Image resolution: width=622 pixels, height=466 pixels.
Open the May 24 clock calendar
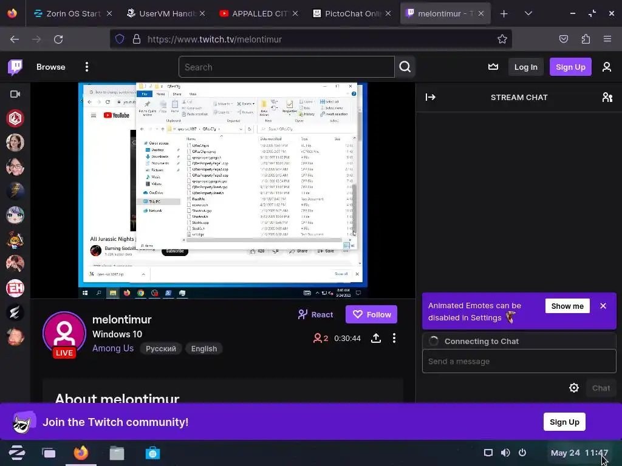point(579,453)
